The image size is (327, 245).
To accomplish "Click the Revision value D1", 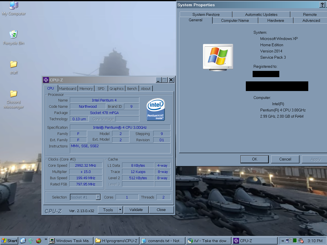I will (162, 140).
